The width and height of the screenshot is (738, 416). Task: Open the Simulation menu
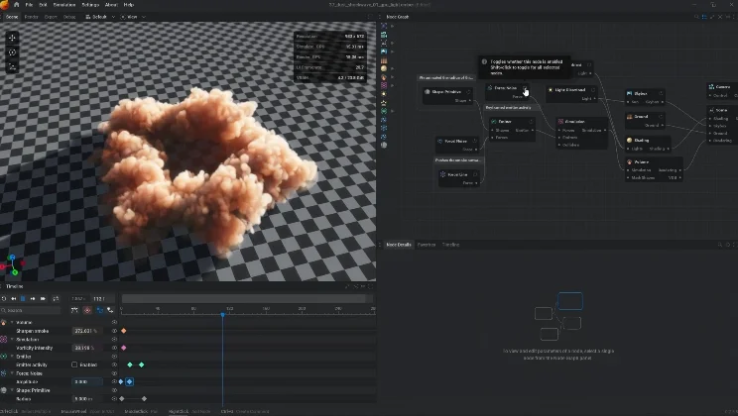(x=64, y=5)
